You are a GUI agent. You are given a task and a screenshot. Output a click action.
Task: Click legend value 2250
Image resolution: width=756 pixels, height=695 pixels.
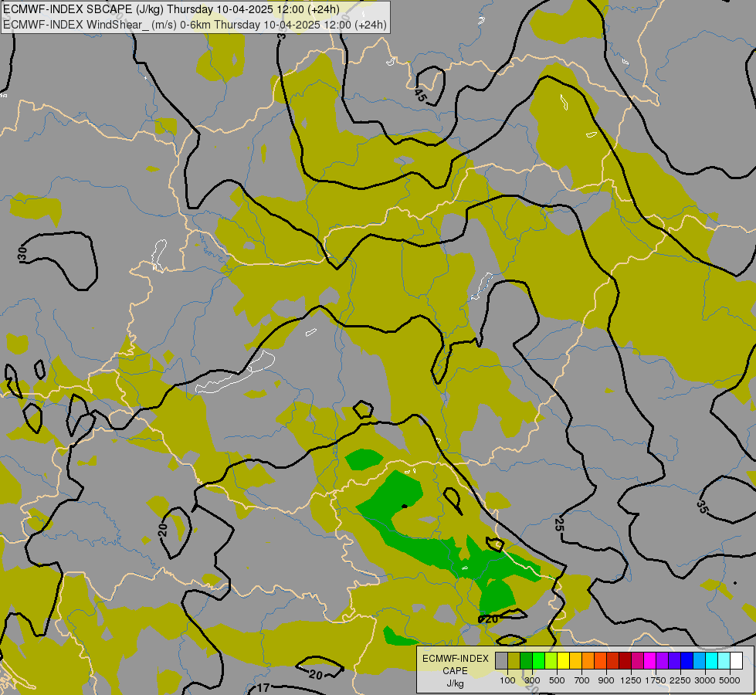click(x=680, y=680)
